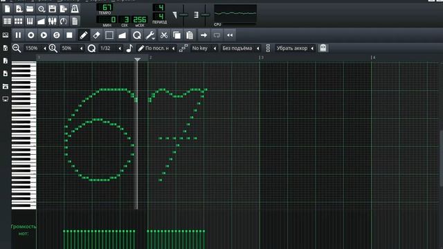443x249 pixels.
Task: Show the Automation Editor
Action: 42,21
